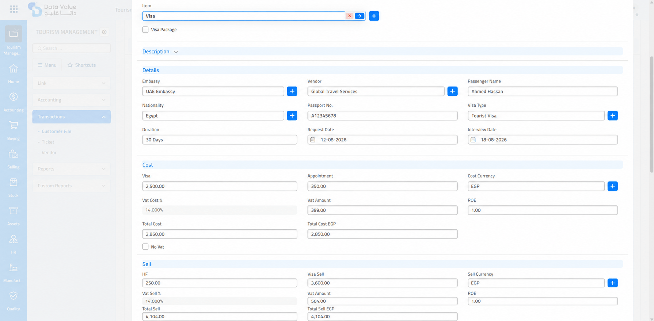Open the Cost Currency EGP dropdown
654x321 pixels.
(536, 186)
